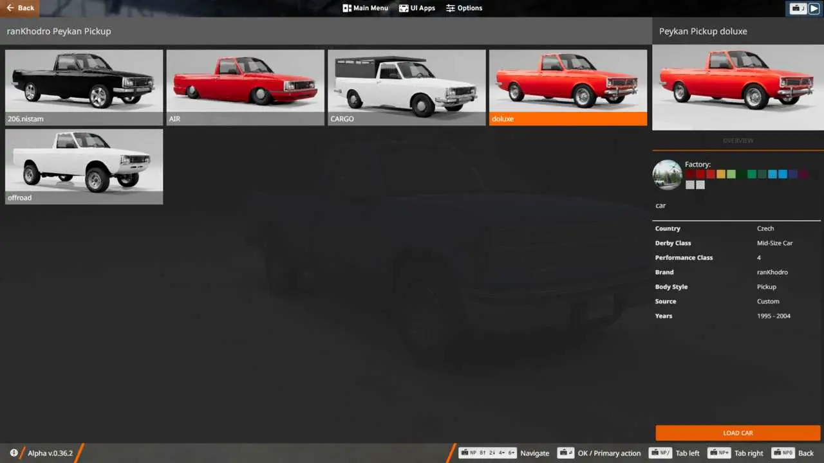The image size is (824, 463).
Task: Select the highlighted doluxe configuration card
Action: click(568, 87)
